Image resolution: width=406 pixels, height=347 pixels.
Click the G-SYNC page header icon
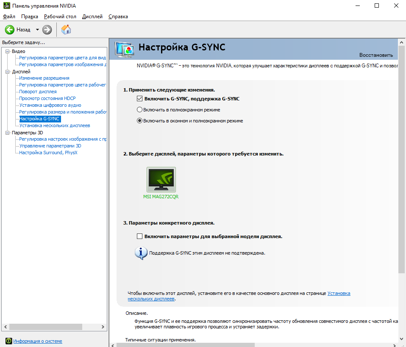click(x=125, y=49)
